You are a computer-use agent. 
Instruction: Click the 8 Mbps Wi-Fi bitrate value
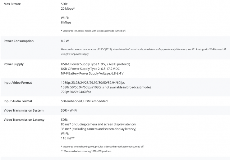[67, 22]
